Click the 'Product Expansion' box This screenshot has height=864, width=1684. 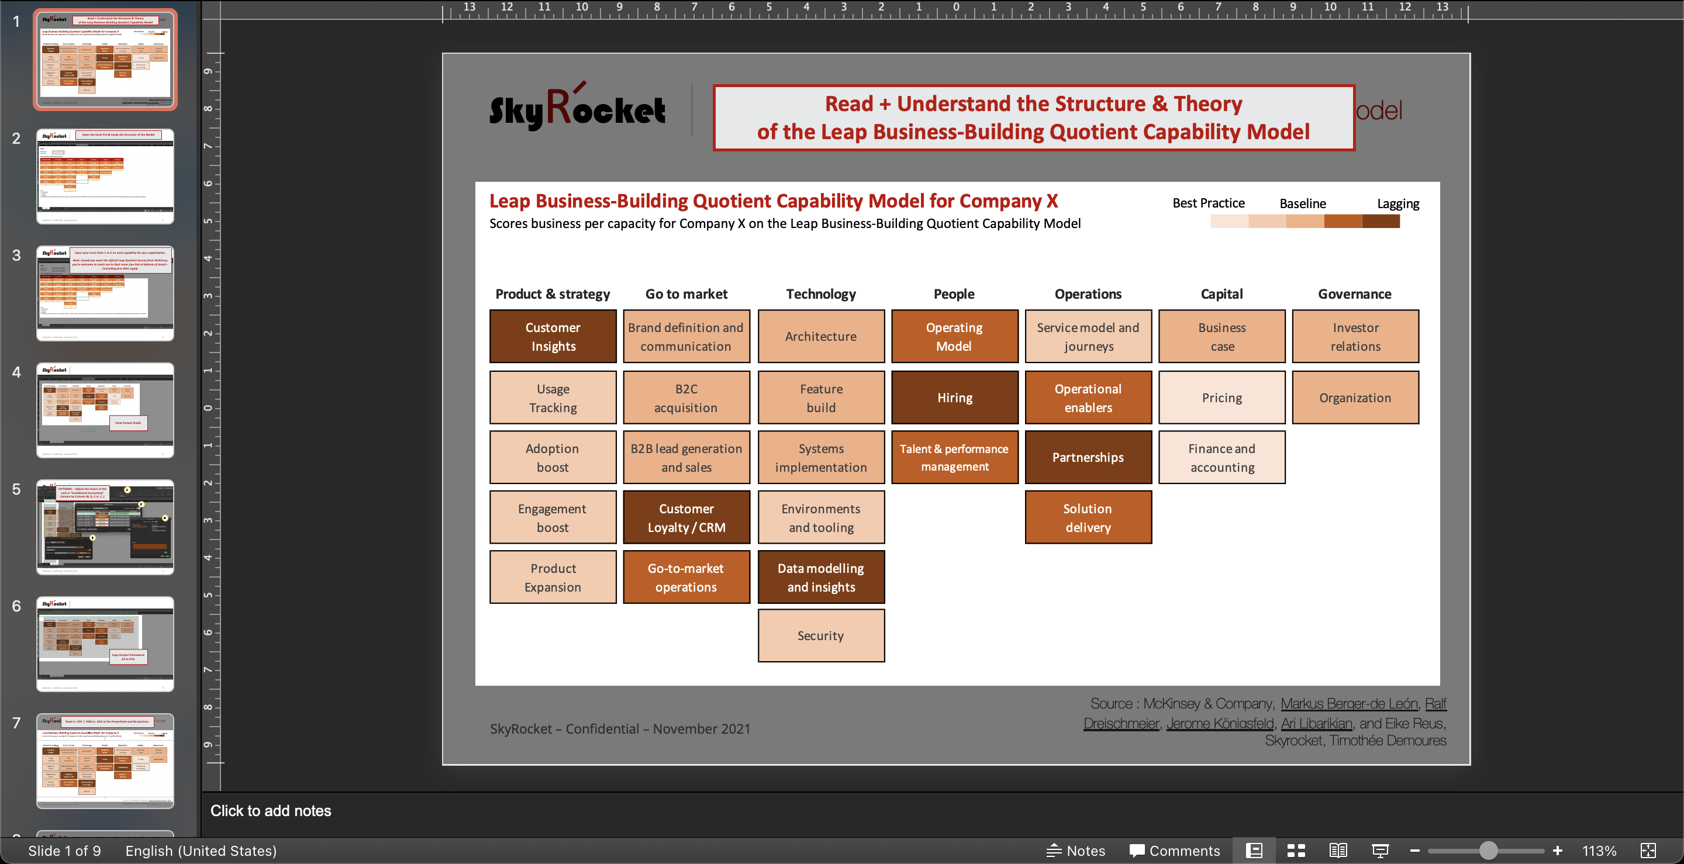coord(553,577)
